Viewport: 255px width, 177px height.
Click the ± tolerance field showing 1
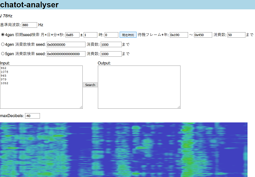point(90,35)
